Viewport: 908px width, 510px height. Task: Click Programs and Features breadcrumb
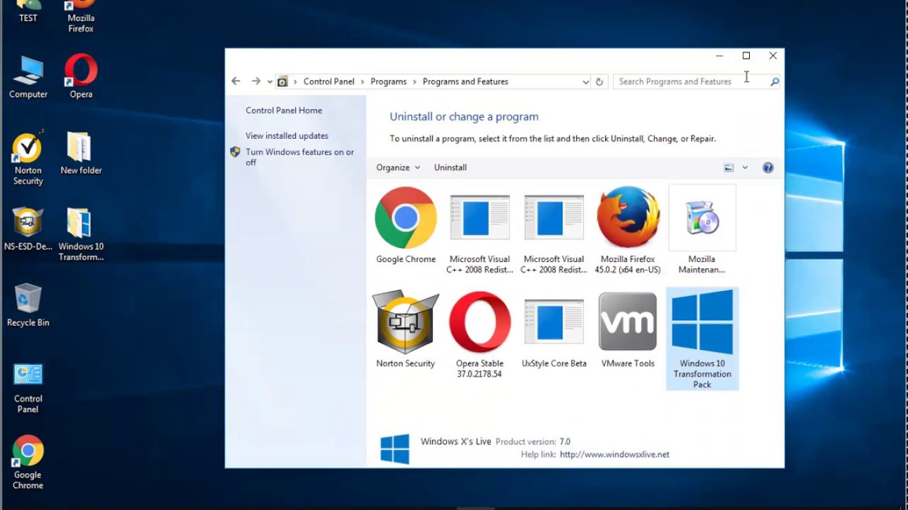pyautogui.click(x=465, y=81)
